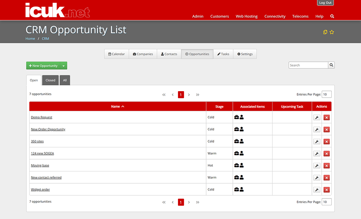Click the yellow star favorite icon
This screenshot has height=219, width=361.
click(x=331, y=32)
